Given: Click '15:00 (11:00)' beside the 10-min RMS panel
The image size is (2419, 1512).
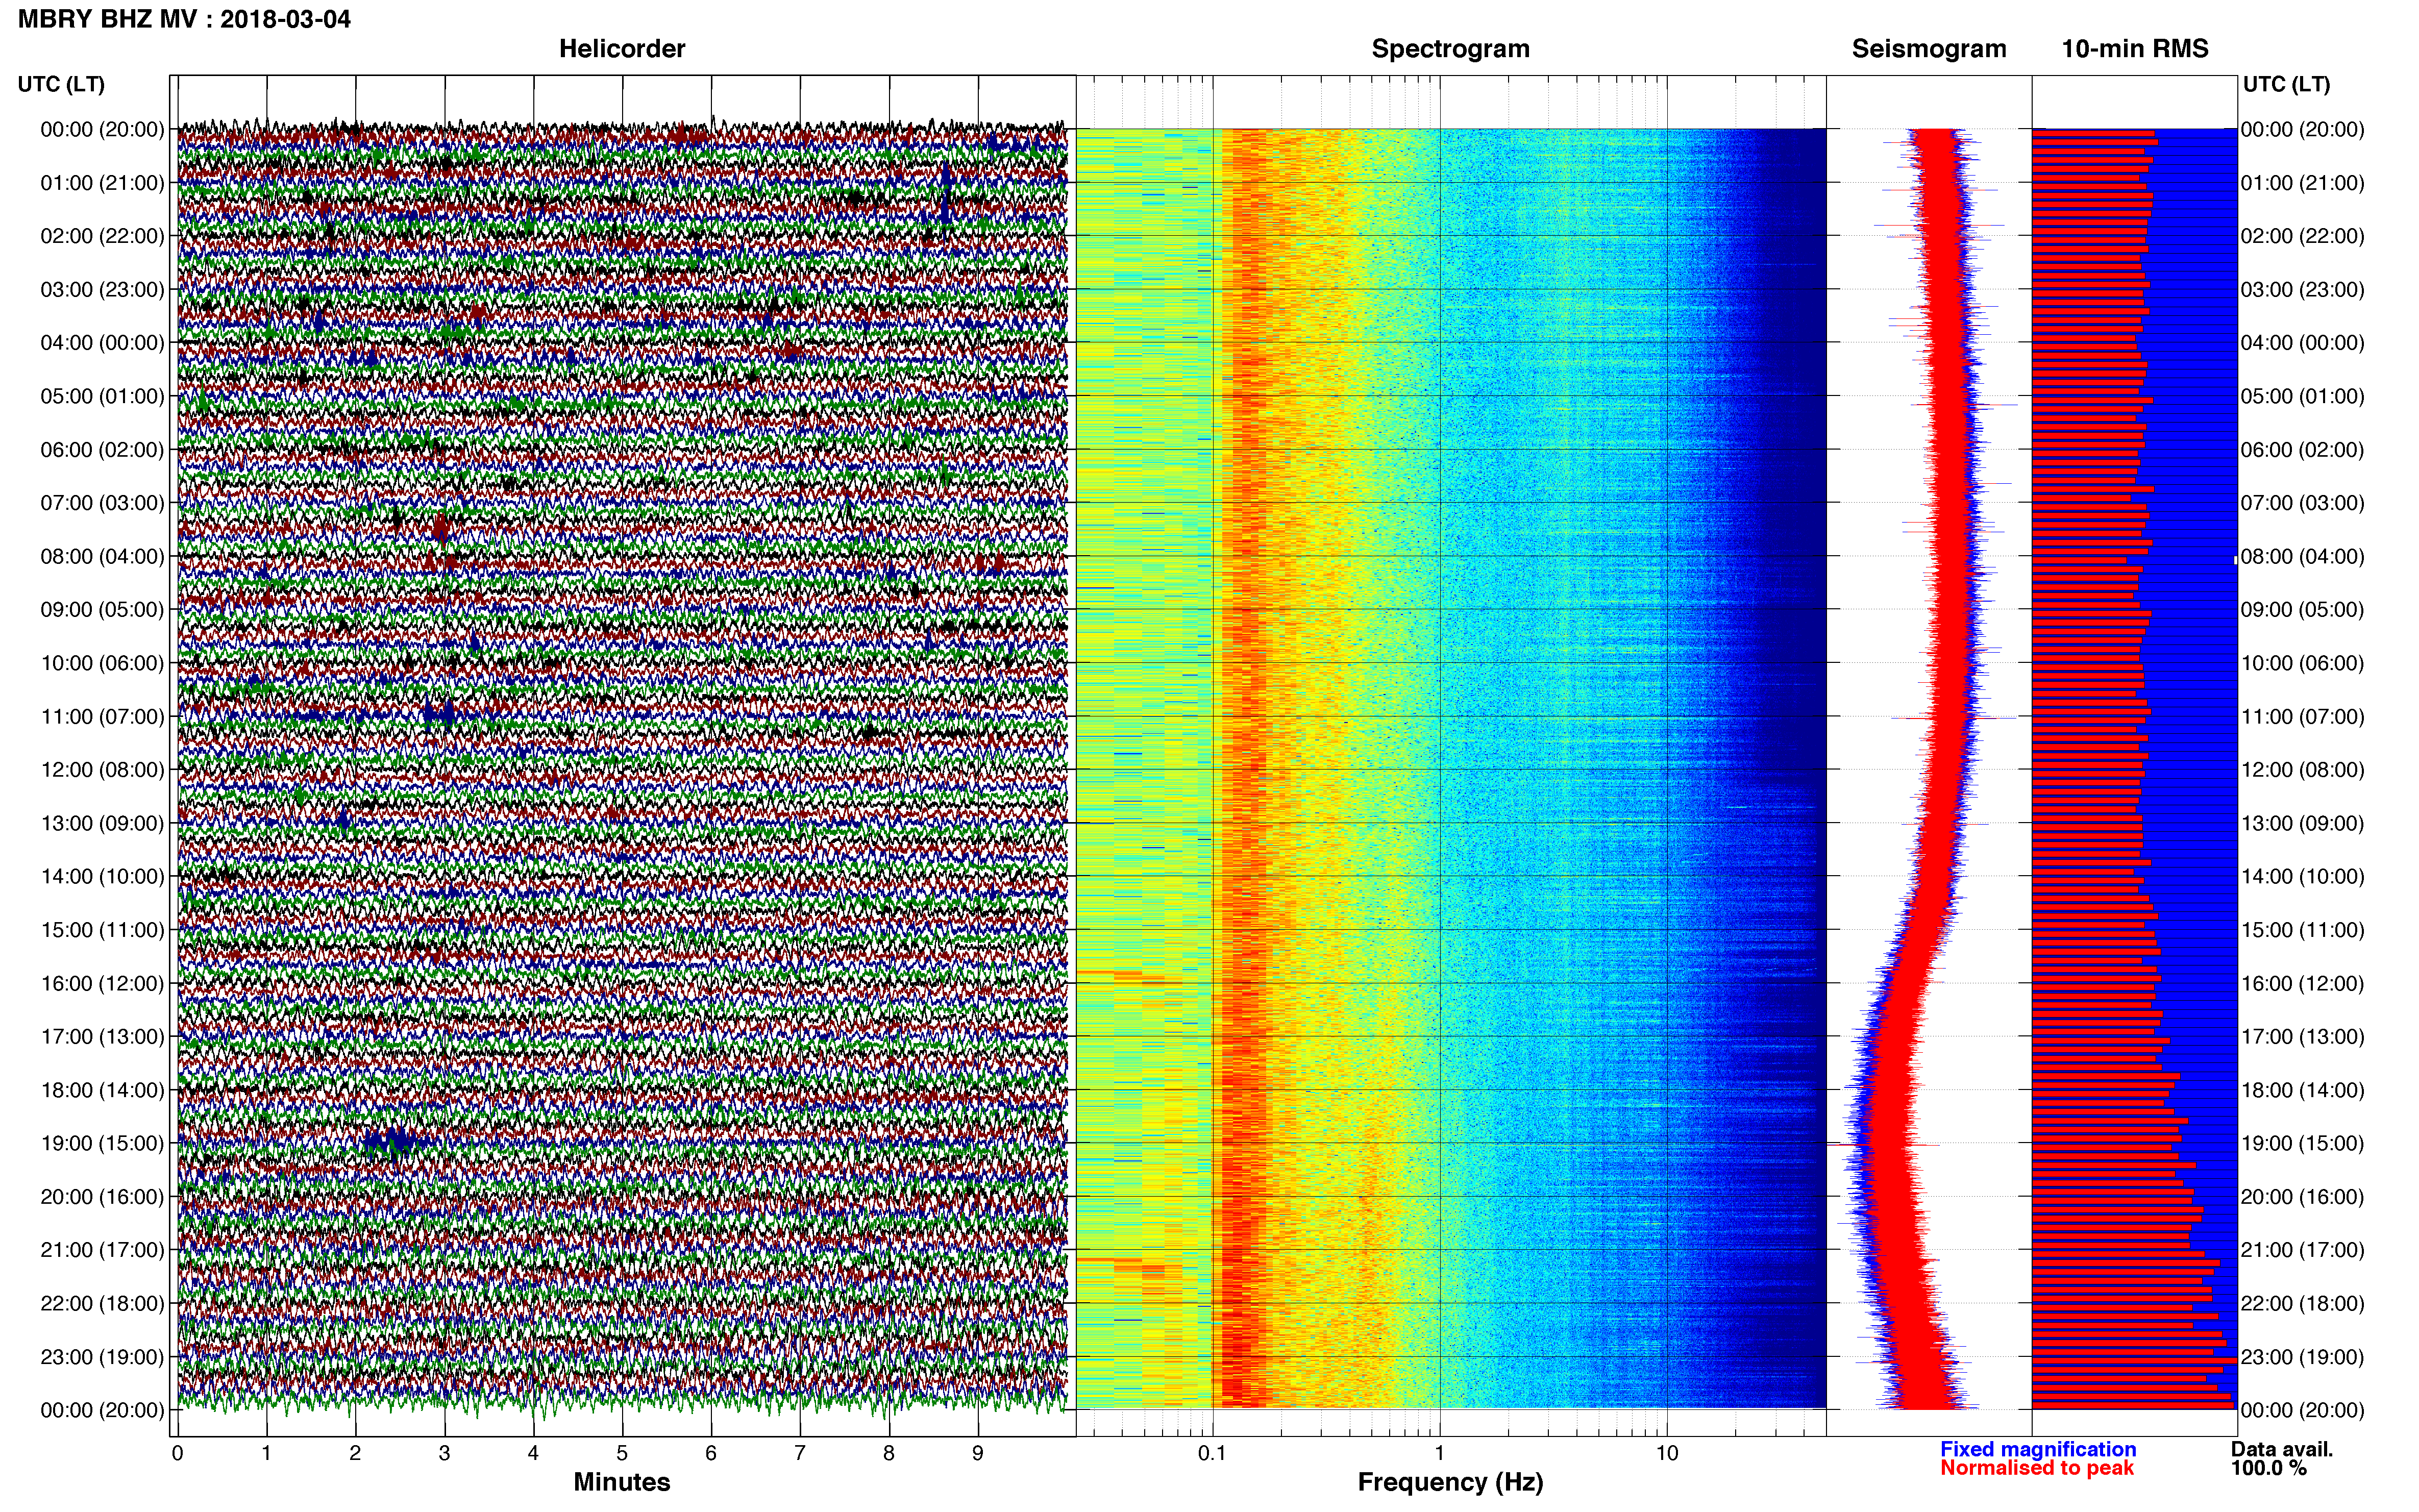Looking at the screenshot, I should (x=2303, y=930).
